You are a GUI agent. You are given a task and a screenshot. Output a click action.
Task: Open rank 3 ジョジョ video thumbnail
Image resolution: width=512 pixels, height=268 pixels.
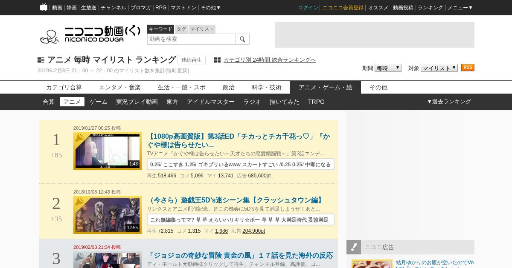[108, 260]
